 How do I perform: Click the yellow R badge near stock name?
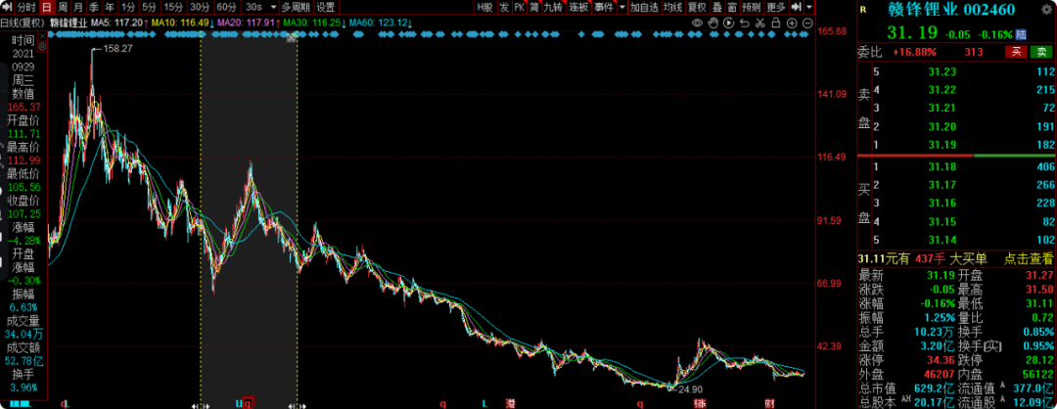click(864, 9)
